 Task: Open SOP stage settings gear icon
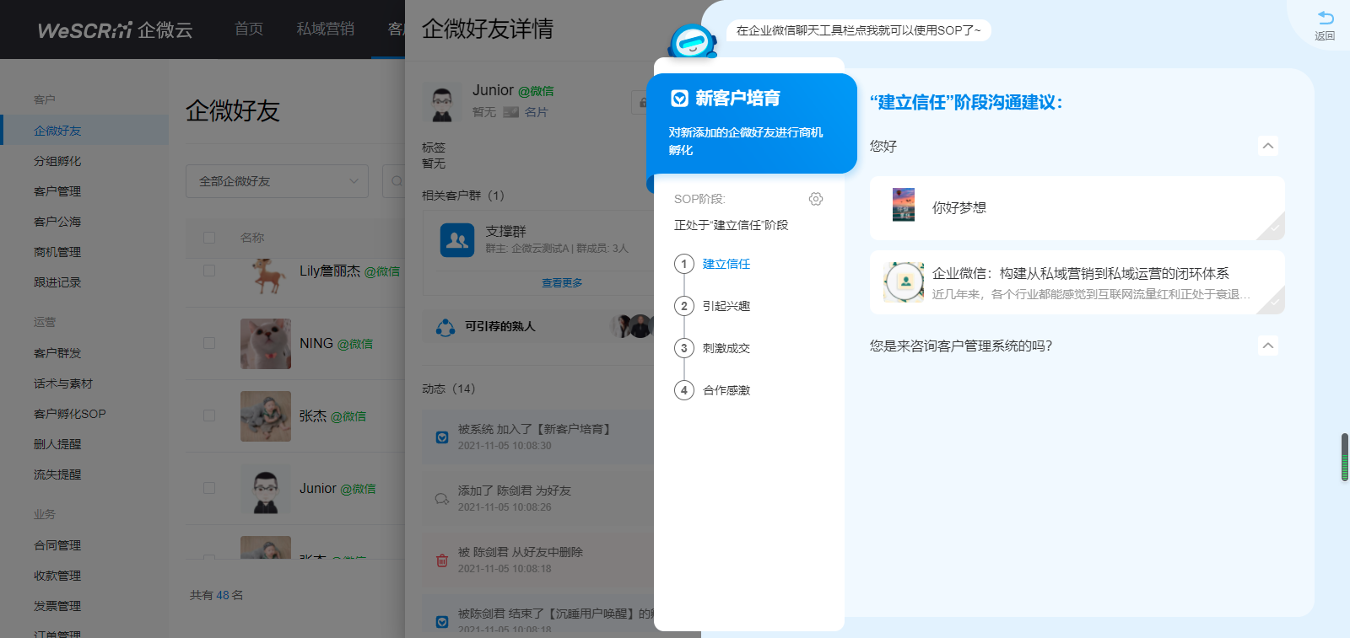tap(815, 199)
